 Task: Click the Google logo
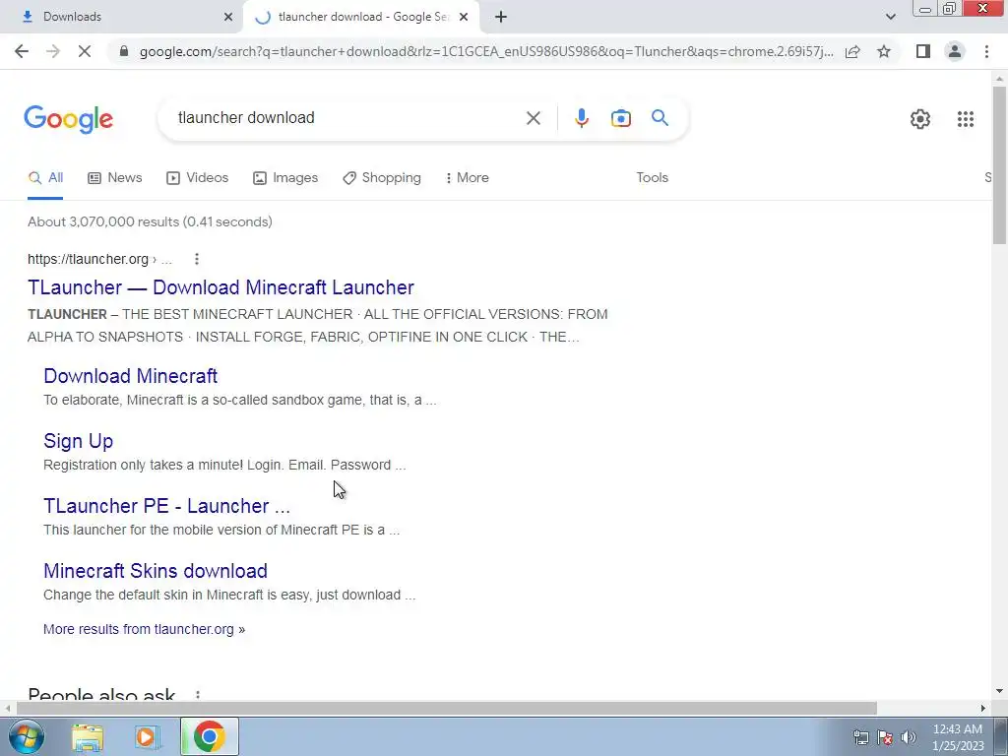(x=69, y=119)
